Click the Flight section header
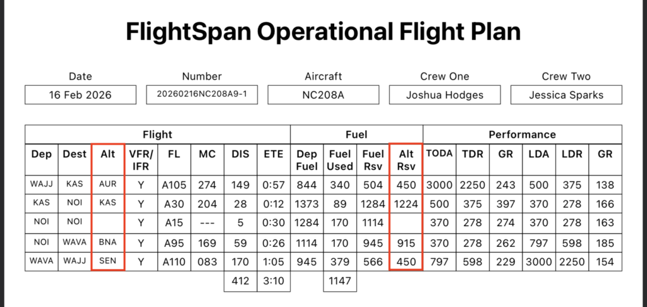Screen dimensions: 647x307 [x=157, y=135]
